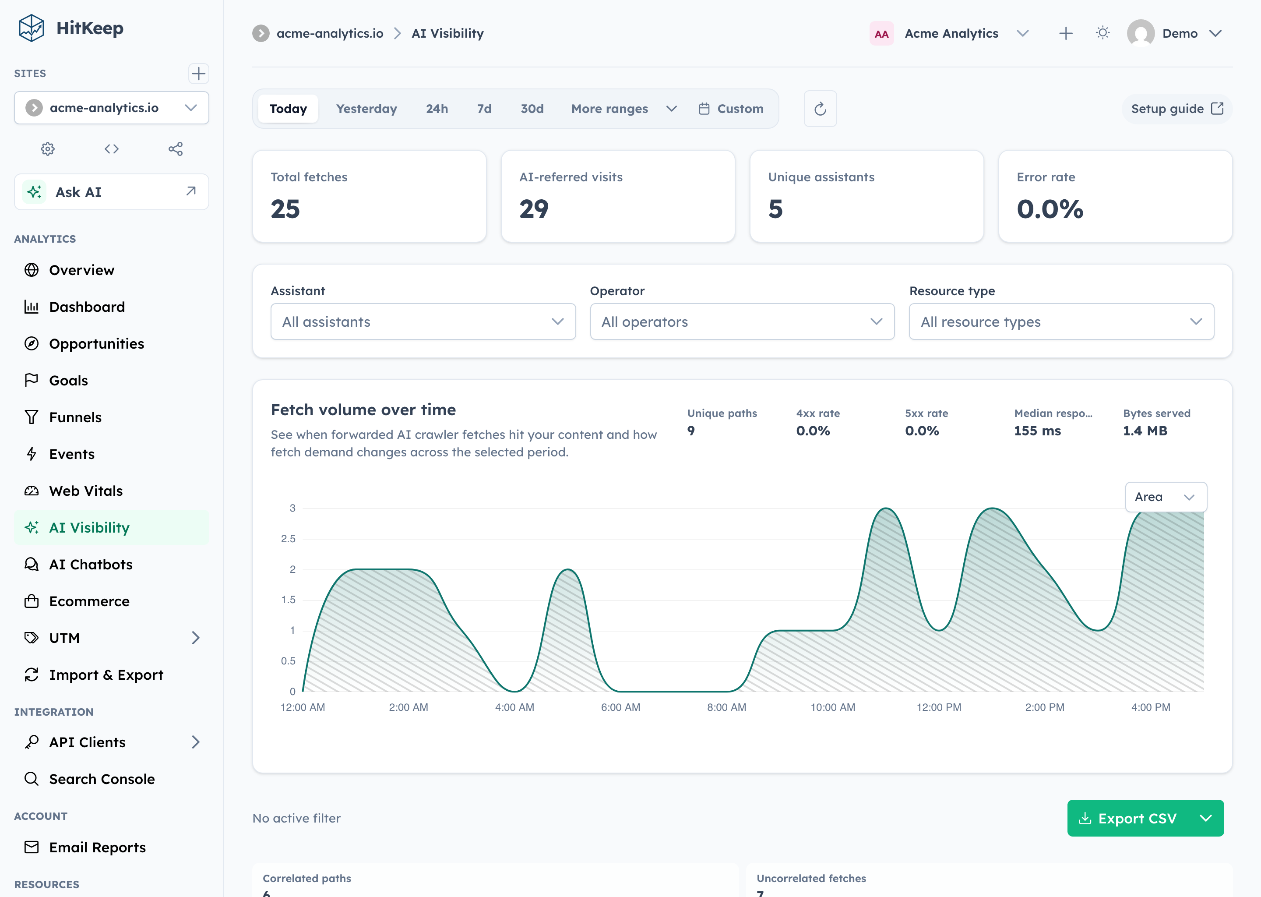Click the Error rate card
Screen dimensions: 1261x897
[x=1115, y=196]
